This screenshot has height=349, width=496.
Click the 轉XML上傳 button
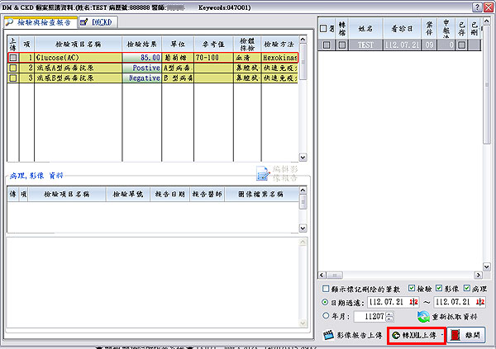(417, 336)
